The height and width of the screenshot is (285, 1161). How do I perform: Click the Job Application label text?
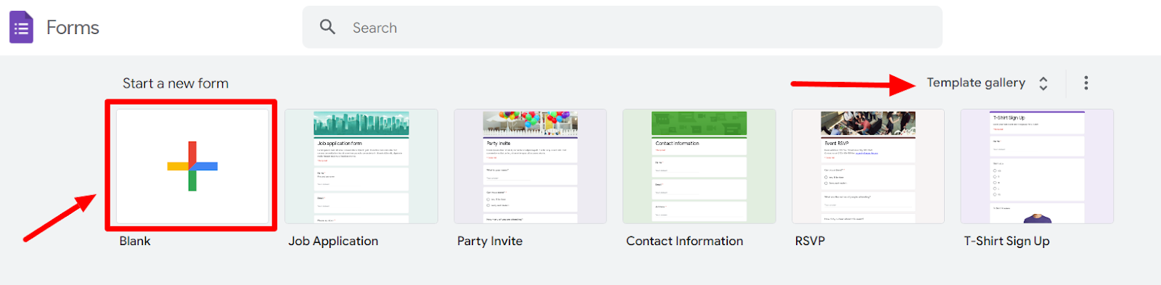coord(333,241)
